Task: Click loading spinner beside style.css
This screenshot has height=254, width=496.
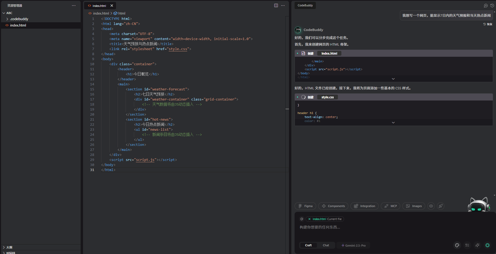Action: (x=303, y=97)
